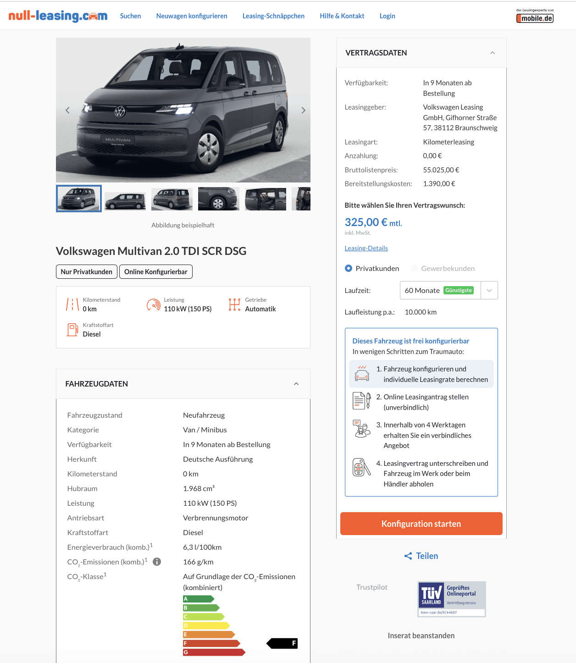Collapse the Fahrzeugdaten section
576x663 pixels.
pyautogui.click(x=296, y=384)
